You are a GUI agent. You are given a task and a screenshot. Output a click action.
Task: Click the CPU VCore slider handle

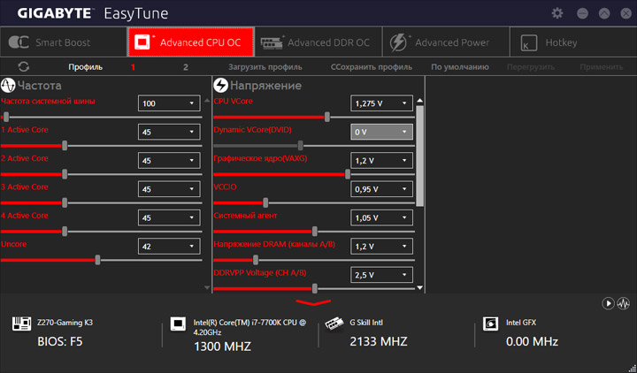click(327, 118)
